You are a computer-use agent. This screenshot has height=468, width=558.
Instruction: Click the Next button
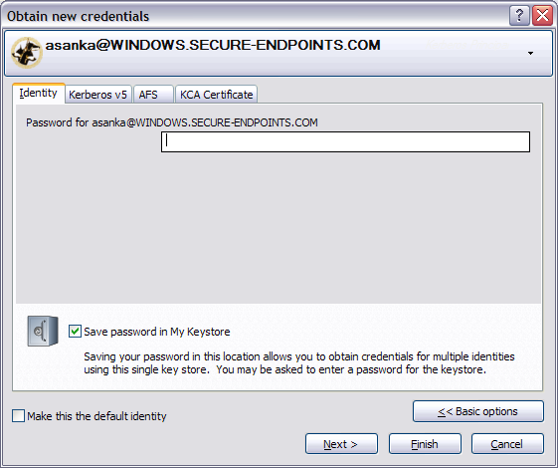[x=341, y=444]
